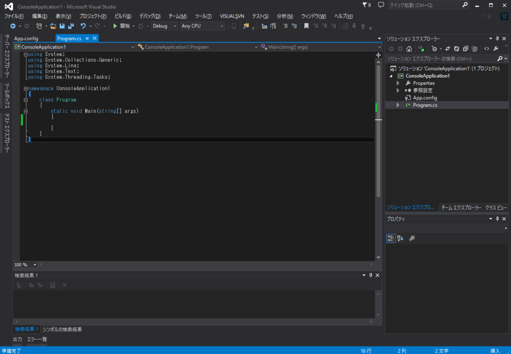511x354 pixels.
Task: Select App.config in Solution Explorer
Action: click(x=425, y=98)
